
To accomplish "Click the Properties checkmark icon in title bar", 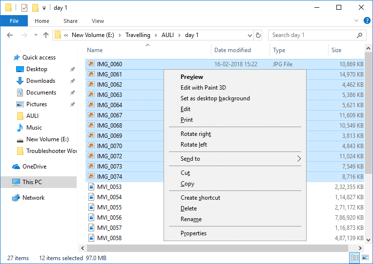I will click(x=24, y=8).
